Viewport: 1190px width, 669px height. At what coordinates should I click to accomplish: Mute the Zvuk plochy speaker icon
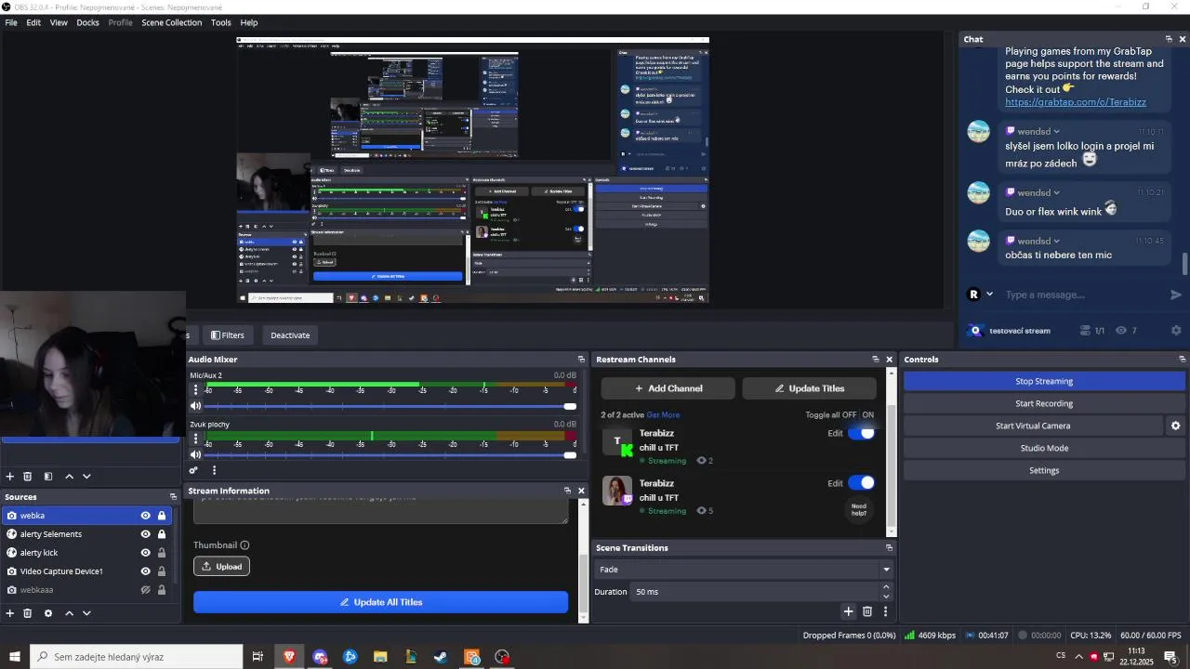tap(195, 454)
